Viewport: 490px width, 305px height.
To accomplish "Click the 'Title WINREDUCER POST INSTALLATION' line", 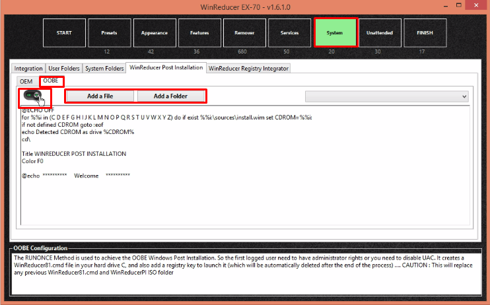I will tap(74, 154).
